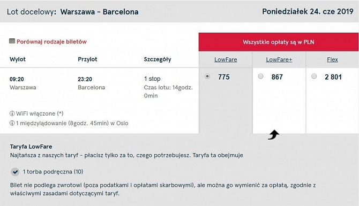This screenshot has height=206, width=359.
Task: Select the LowFare+ 867 radio button
Action: coord(260,76)
